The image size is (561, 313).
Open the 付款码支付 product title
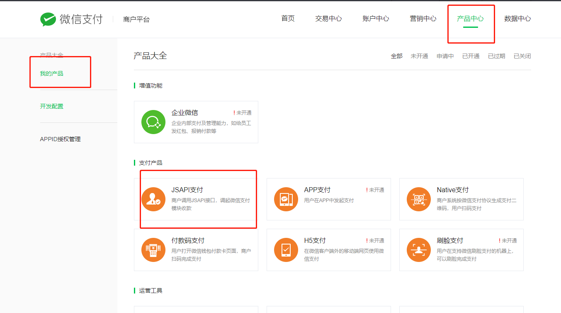[x=188, y=240]
